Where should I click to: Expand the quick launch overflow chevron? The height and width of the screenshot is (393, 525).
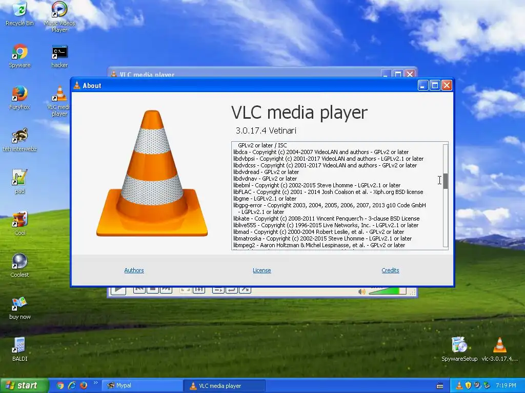coord(95,383)
